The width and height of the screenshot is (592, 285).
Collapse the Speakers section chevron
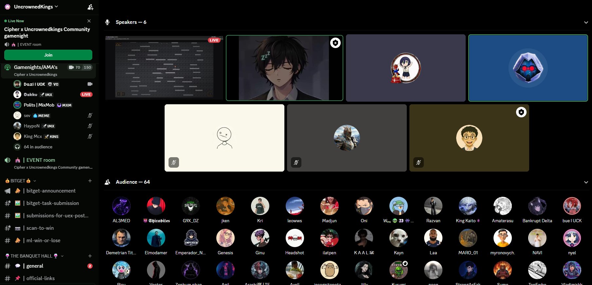[586, 23]
